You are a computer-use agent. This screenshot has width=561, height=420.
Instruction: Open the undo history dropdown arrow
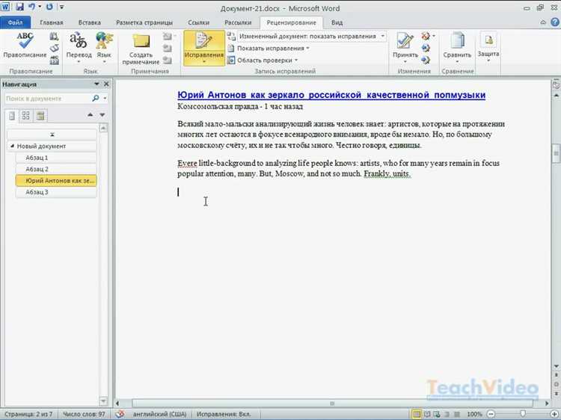pyautogui.click(x=40, y=7)
